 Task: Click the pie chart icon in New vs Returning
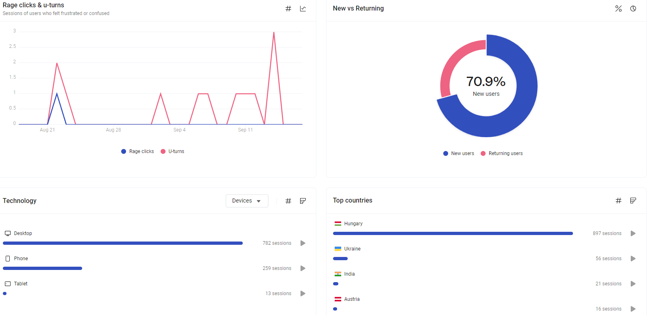tap(633, 9)
